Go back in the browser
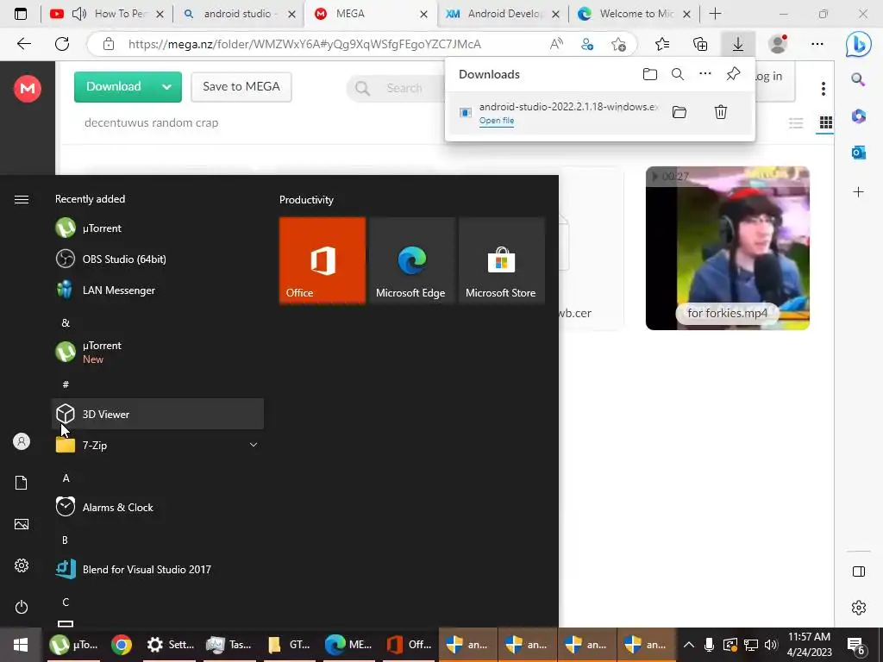The height and width of the screenshot is (662, 883). pos(23,44)
